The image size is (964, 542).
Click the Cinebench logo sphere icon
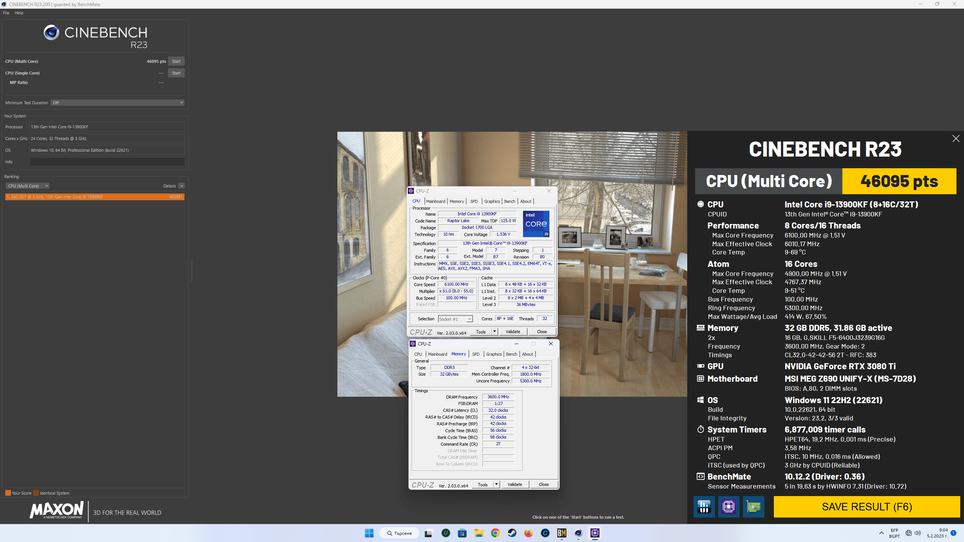coord(51,33)
